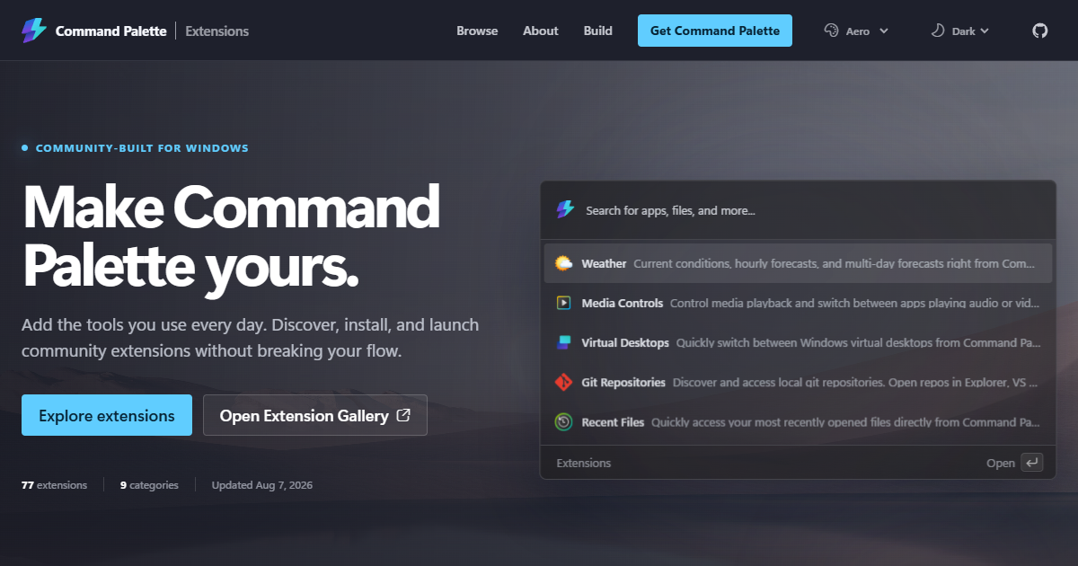The height and width of the screenshot is (566, 1078).
Task: Open the Build menu item
Action: tap(598, 31)
